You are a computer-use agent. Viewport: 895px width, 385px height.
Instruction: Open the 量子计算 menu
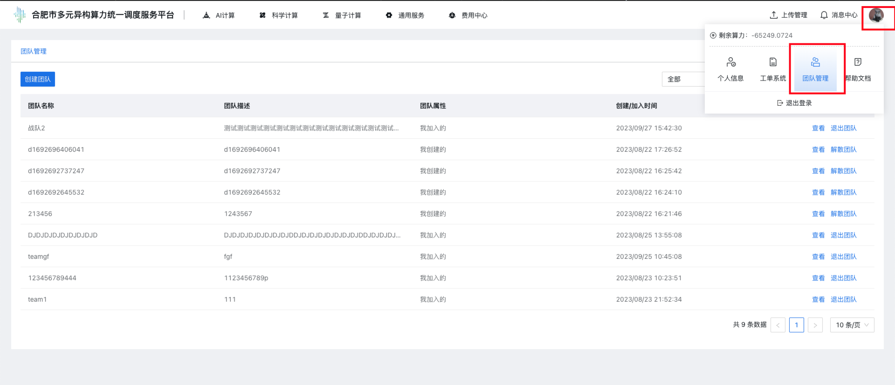click(342, 15)
